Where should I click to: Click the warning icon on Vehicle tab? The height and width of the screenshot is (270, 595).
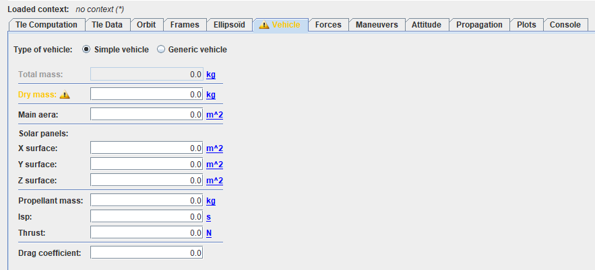point(263,25)
